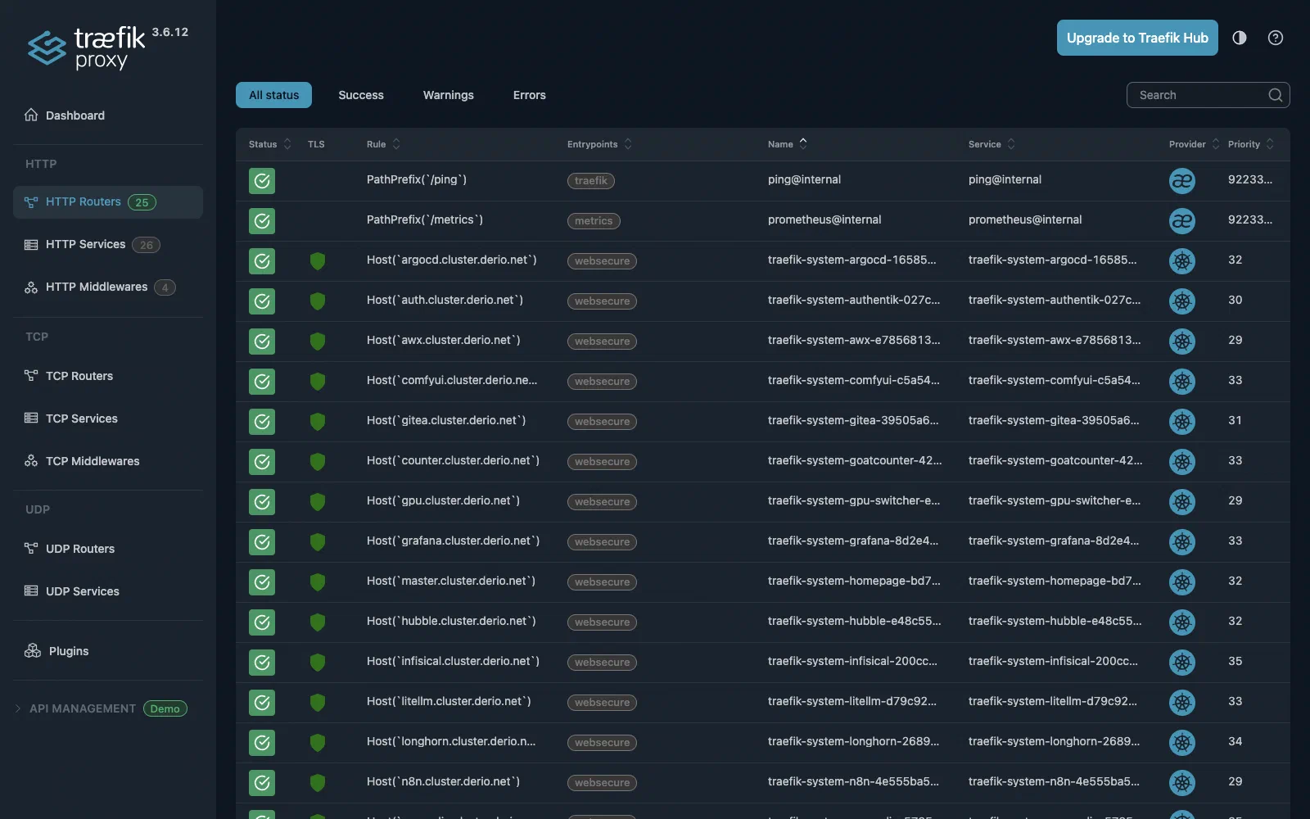This screenshot has width=1310, height=819.
Task: Click the metrics entrypoint badge
Action: [594, 221]
